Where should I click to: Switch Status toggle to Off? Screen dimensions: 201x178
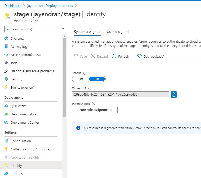point(81,79)
